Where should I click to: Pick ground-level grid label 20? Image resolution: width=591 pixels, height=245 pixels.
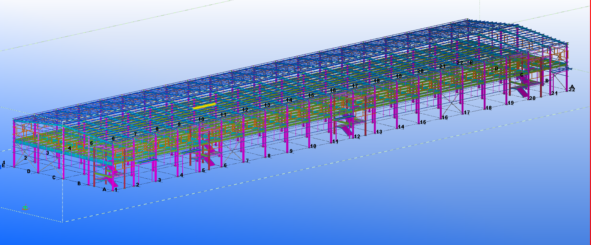[532, 98]
